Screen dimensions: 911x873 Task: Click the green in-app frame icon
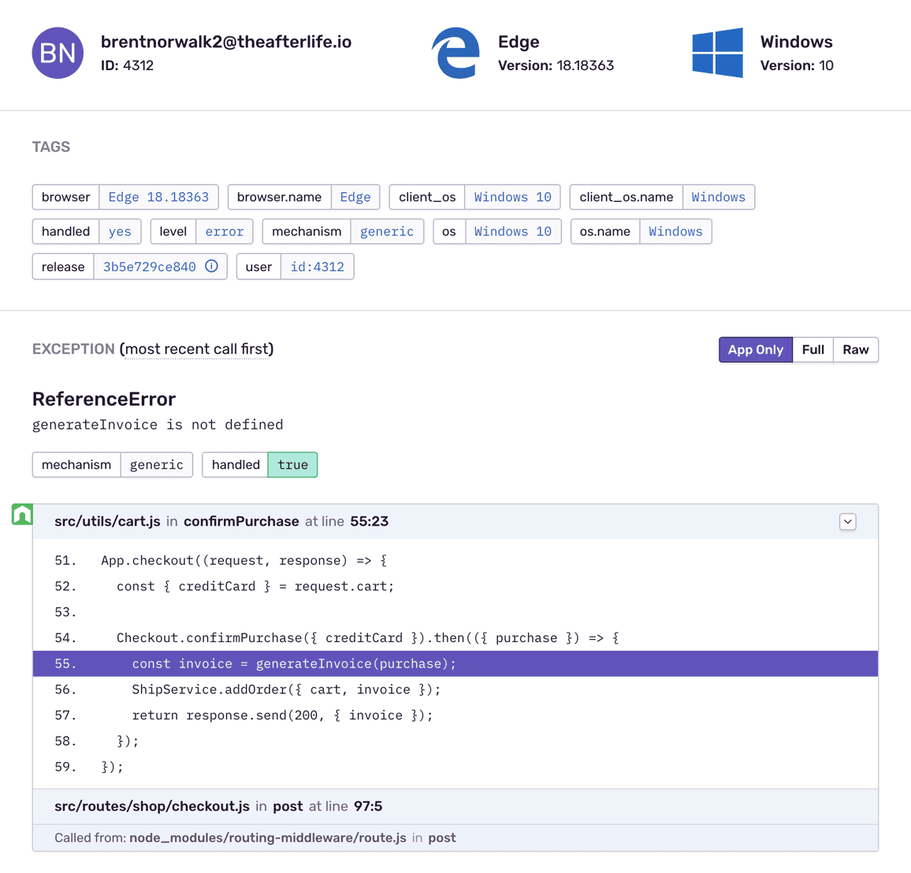[22, 515]
